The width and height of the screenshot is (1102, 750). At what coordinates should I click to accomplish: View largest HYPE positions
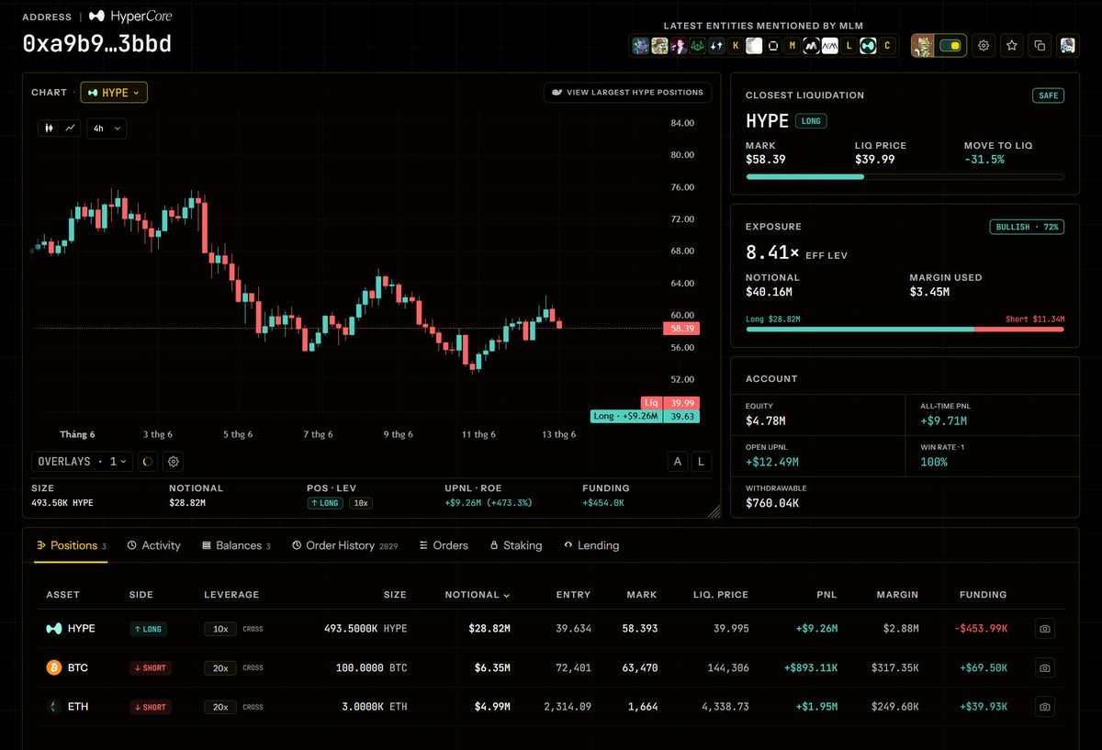pyautogui.click(x=628, y=92)
